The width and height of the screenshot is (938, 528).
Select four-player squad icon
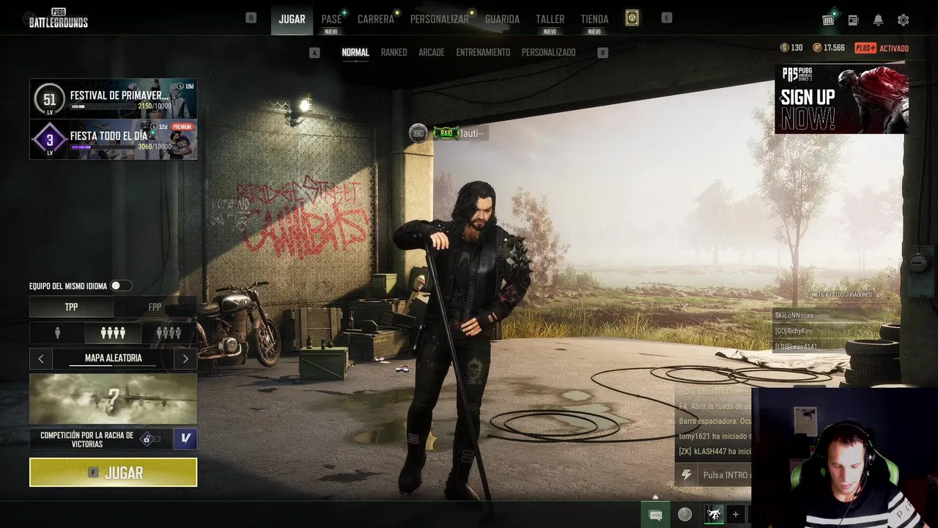click(x=113, y=333)
